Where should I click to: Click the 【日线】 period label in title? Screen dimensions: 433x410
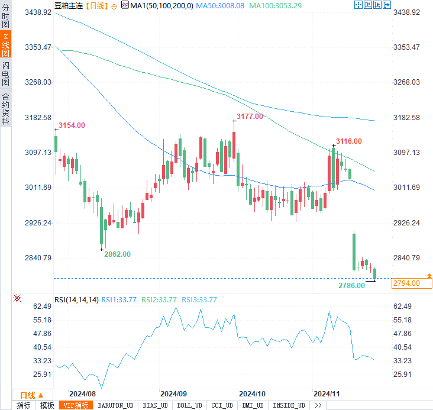tap(96, 5)
